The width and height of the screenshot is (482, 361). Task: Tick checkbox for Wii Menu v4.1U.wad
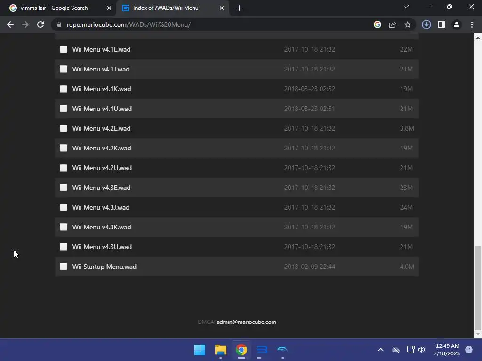tap(64, 109)
